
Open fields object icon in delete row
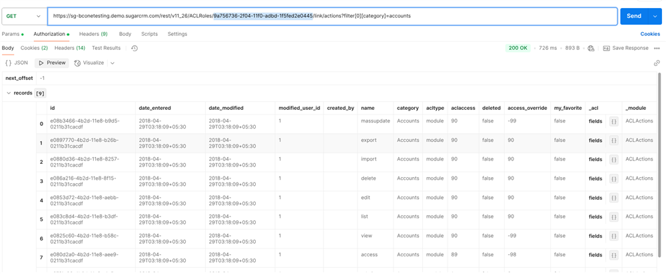click(x=613, y=178)
